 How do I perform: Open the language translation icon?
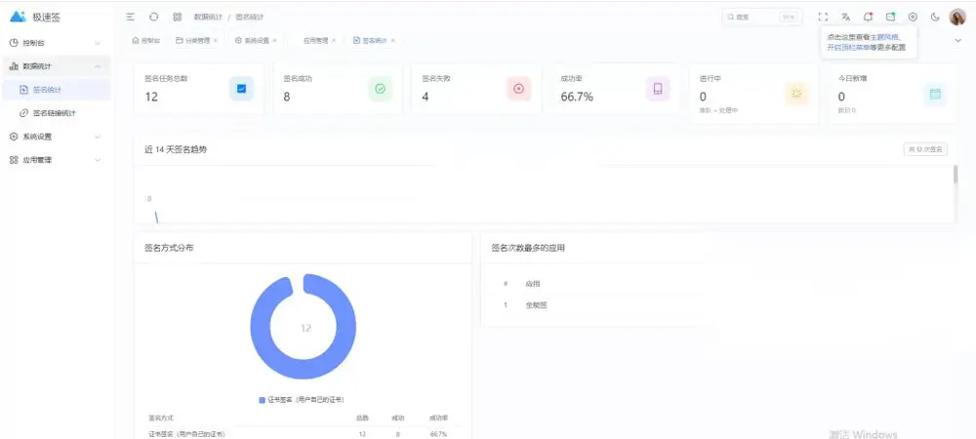pyautogui.click(x=845, y=17)
